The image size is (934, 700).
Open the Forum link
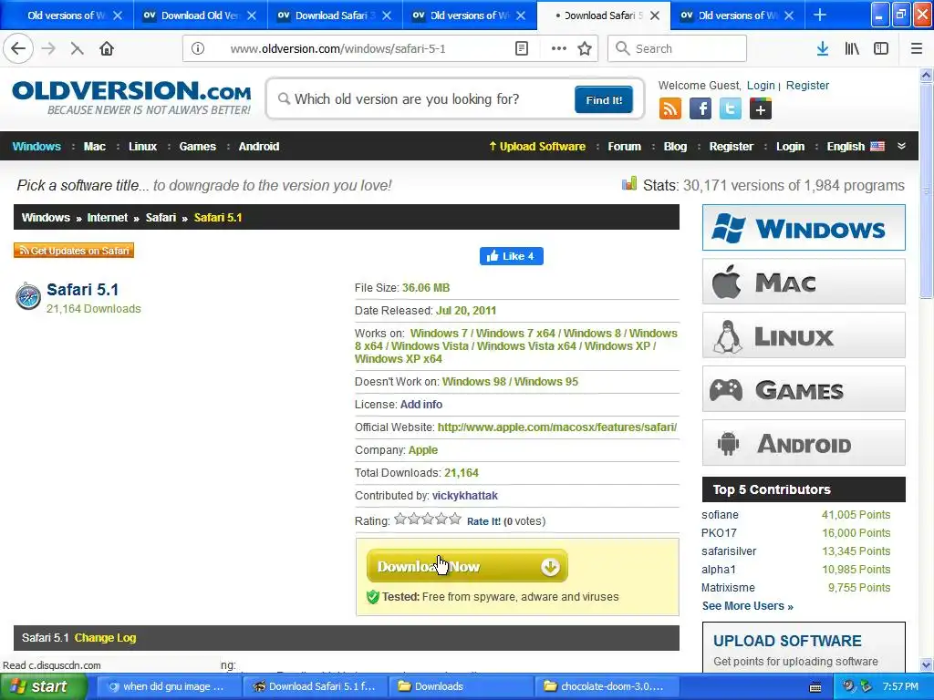624,147
